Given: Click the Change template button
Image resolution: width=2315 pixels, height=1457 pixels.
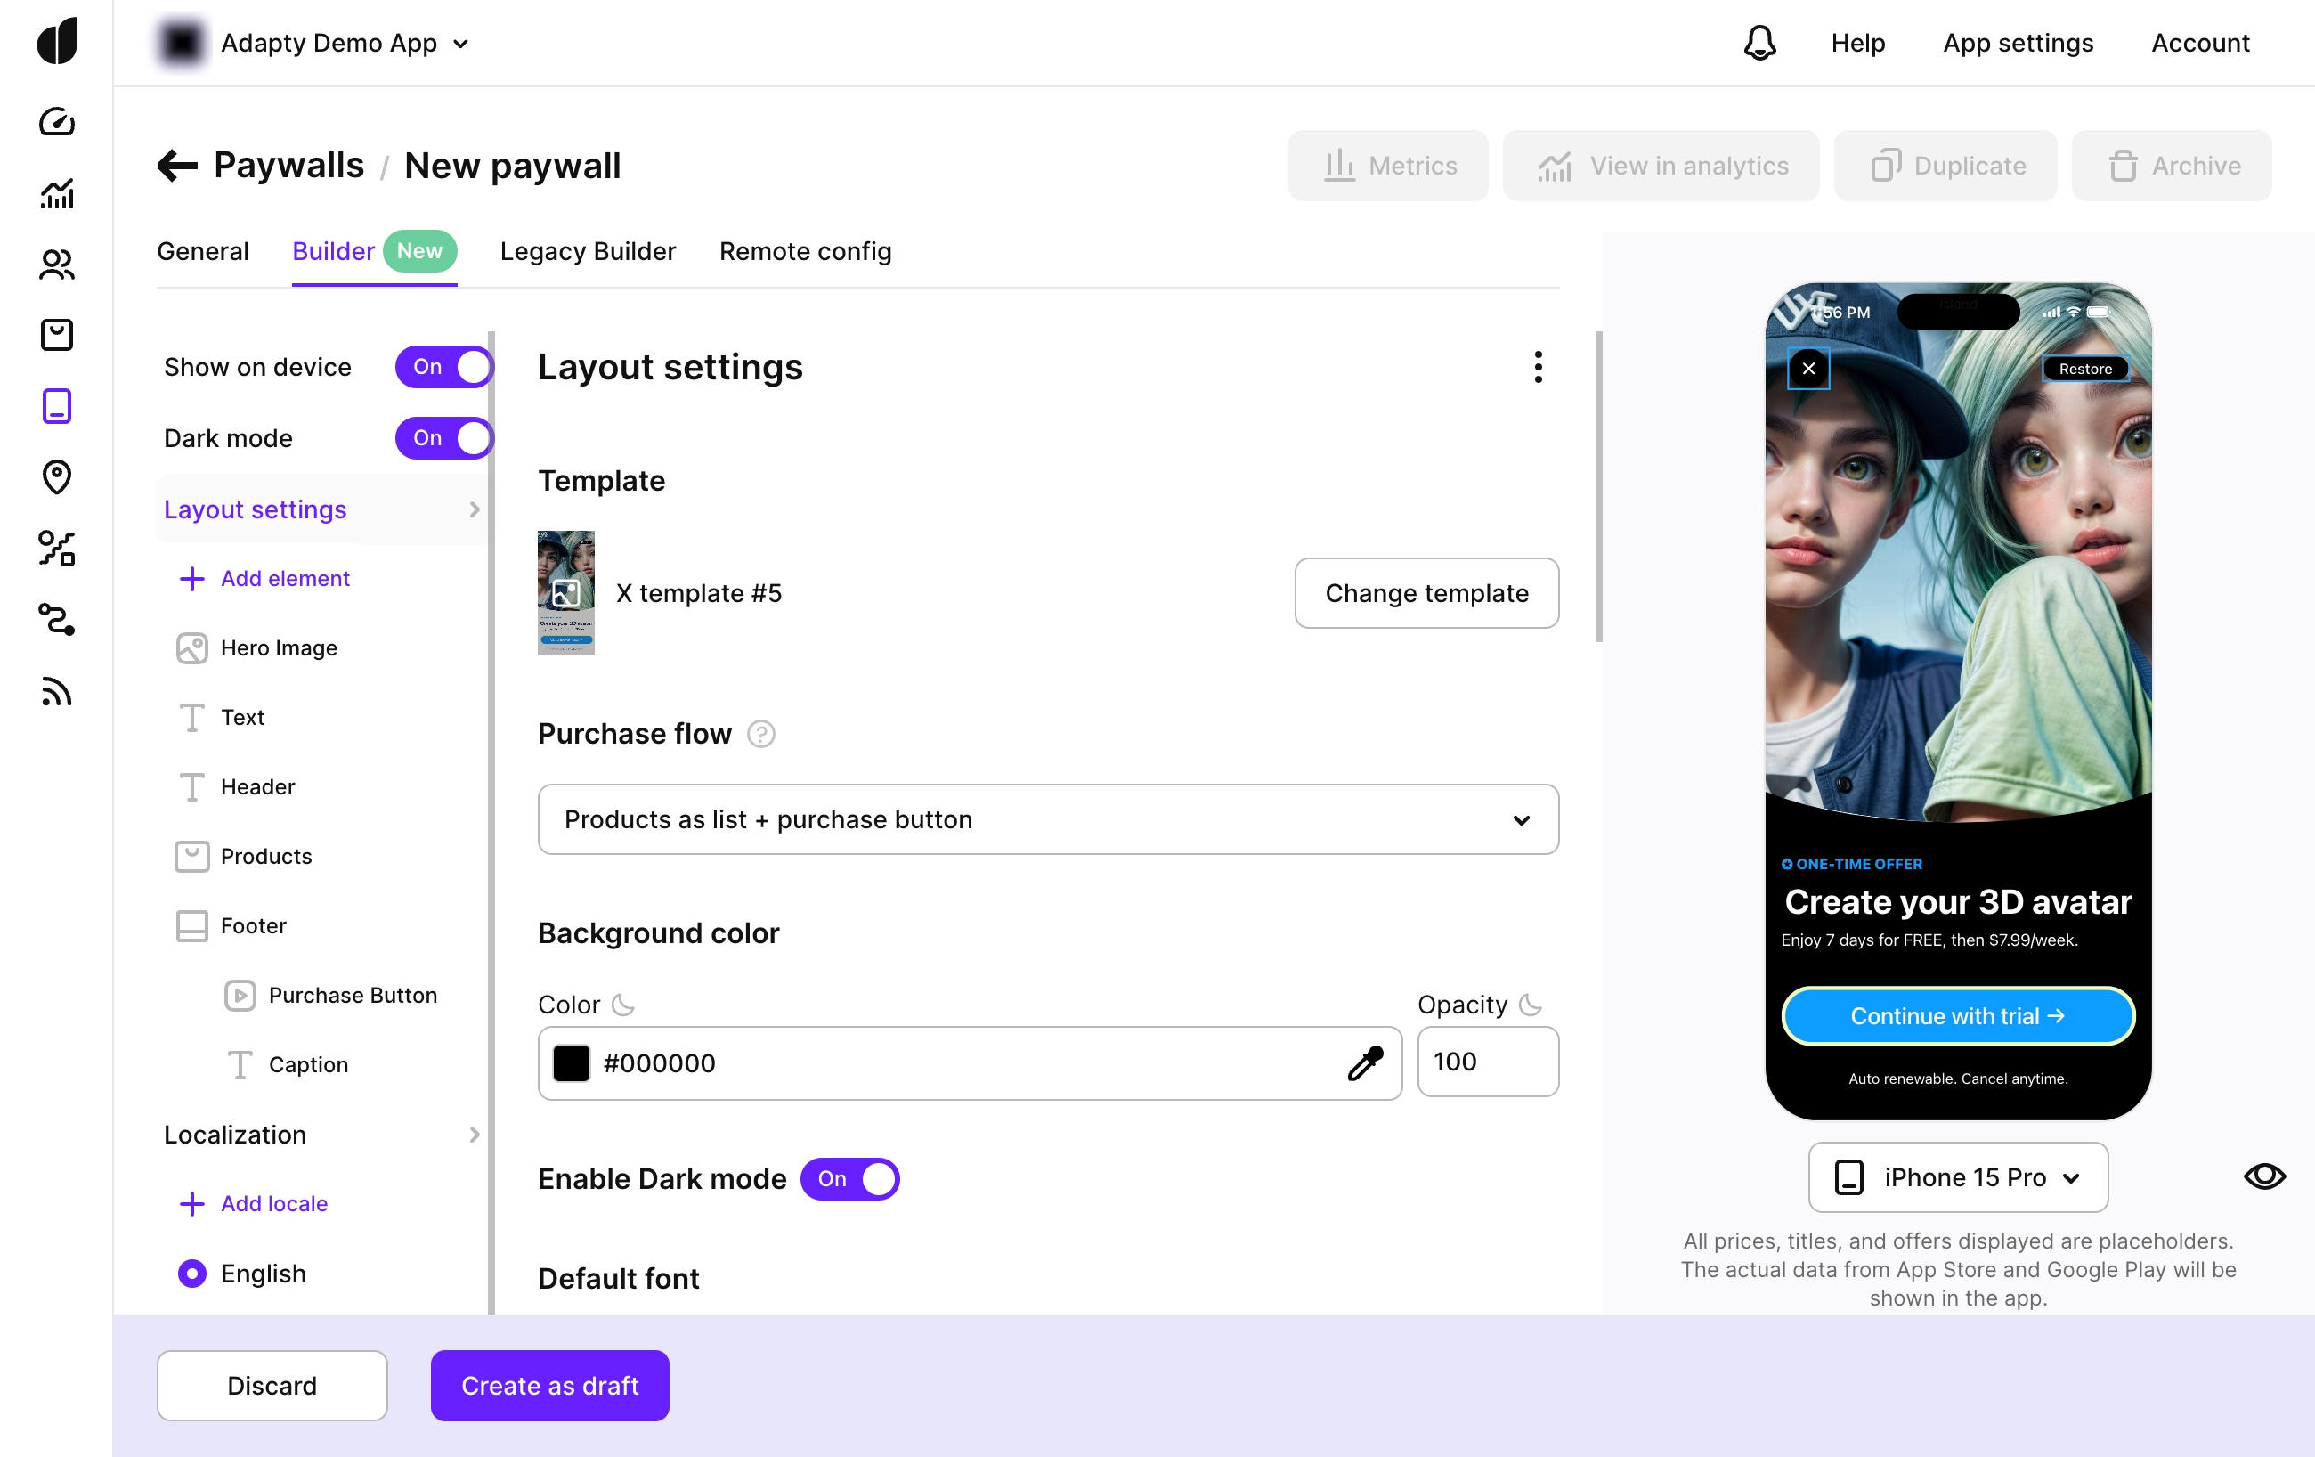Looking at the screenshot, I should (1426, 593).
